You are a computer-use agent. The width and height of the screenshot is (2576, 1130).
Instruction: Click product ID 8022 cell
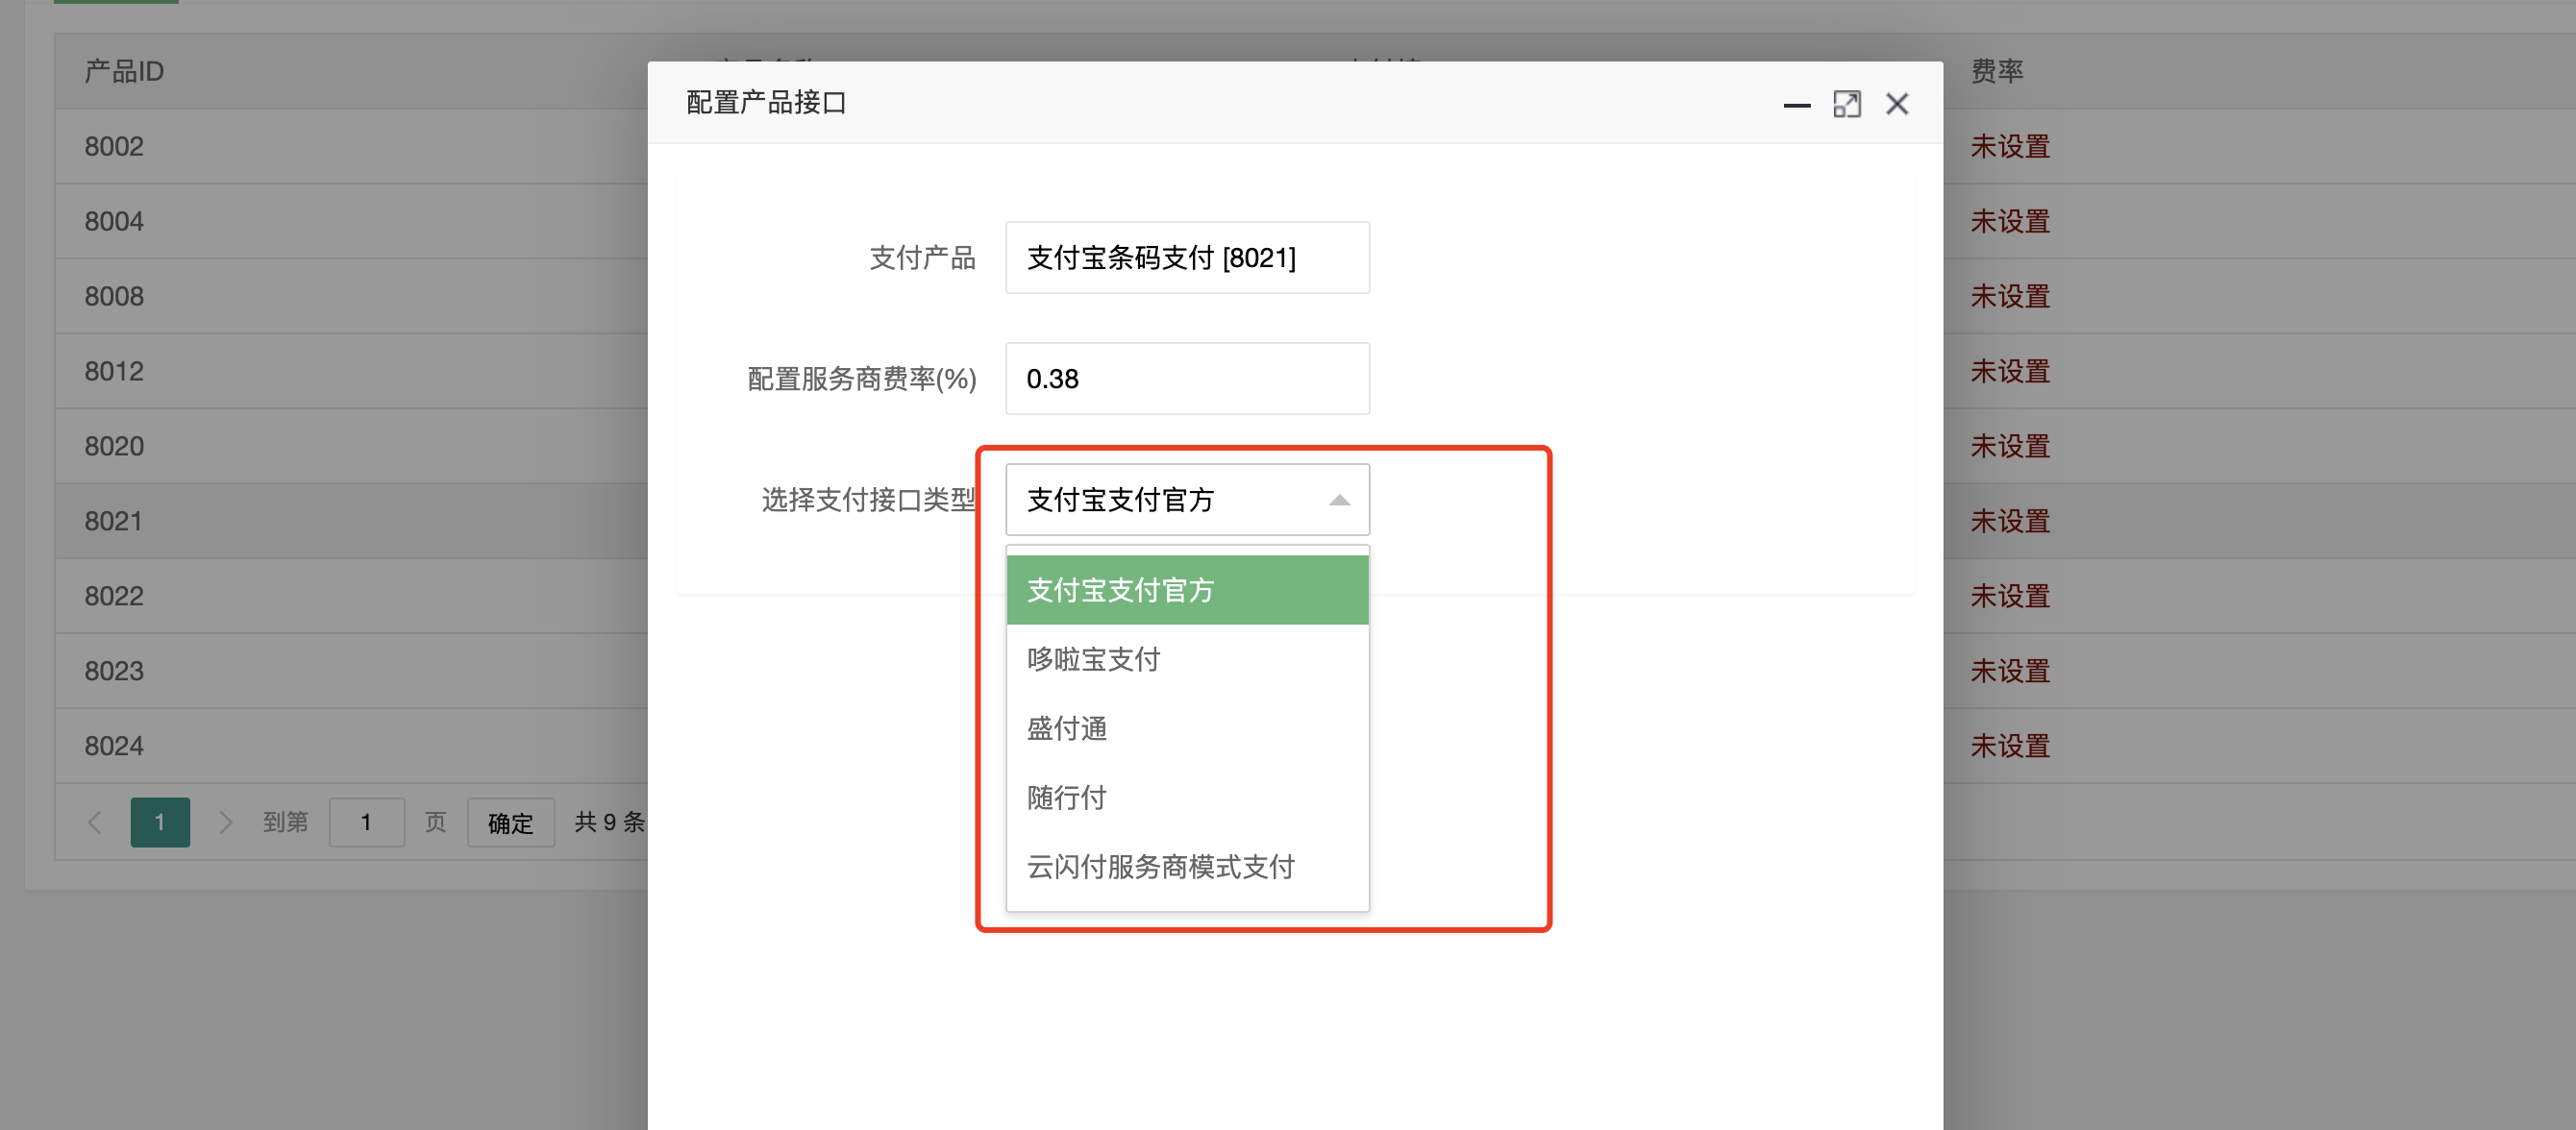coord(114,596)
